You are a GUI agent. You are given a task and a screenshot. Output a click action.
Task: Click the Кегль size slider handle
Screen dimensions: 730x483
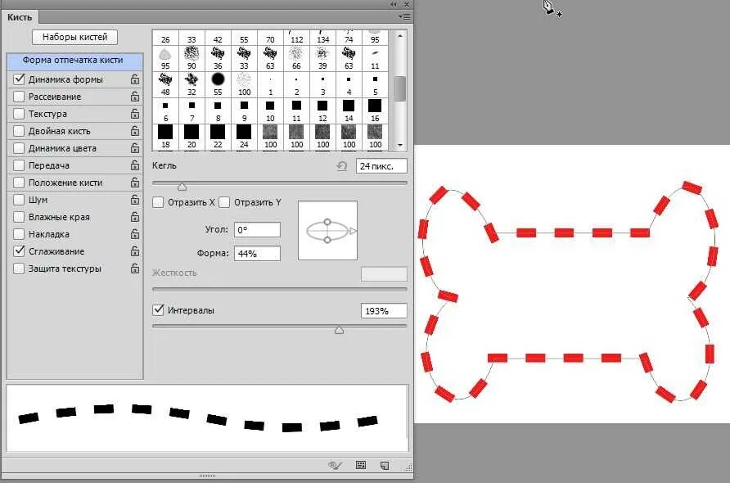tap(182, 187)
